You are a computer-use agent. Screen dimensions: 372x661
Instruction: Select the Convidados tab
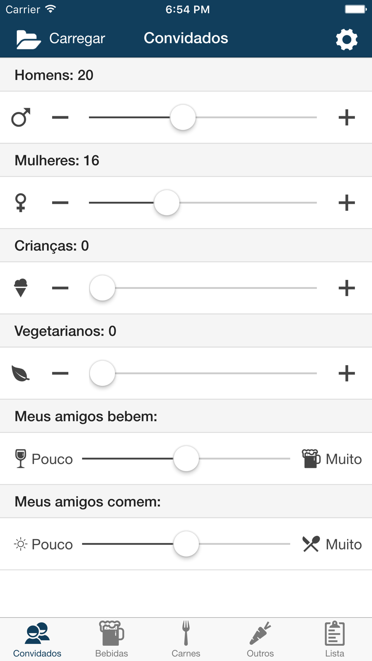point(37,639)
